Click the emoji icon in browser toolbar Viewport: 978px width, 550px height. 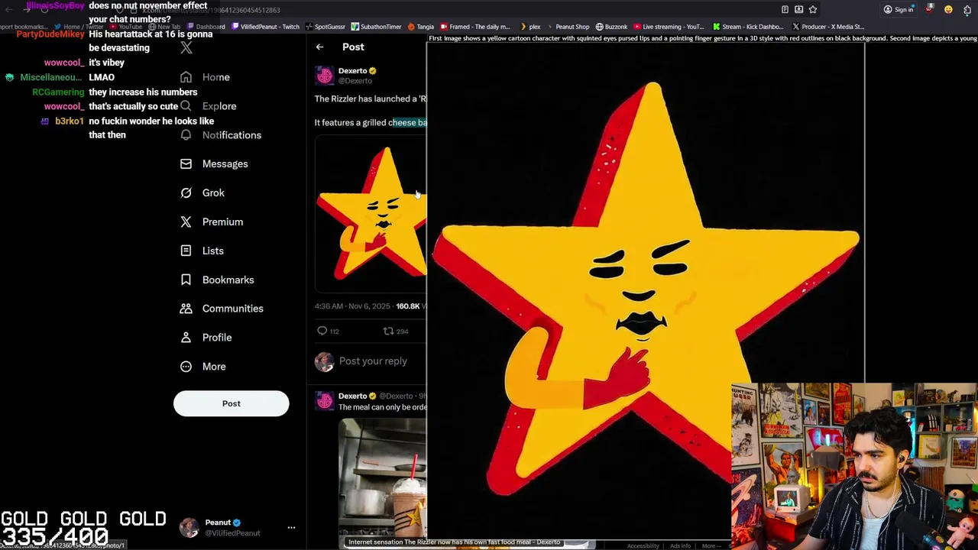pyautogui.click(x=948, y=10)
